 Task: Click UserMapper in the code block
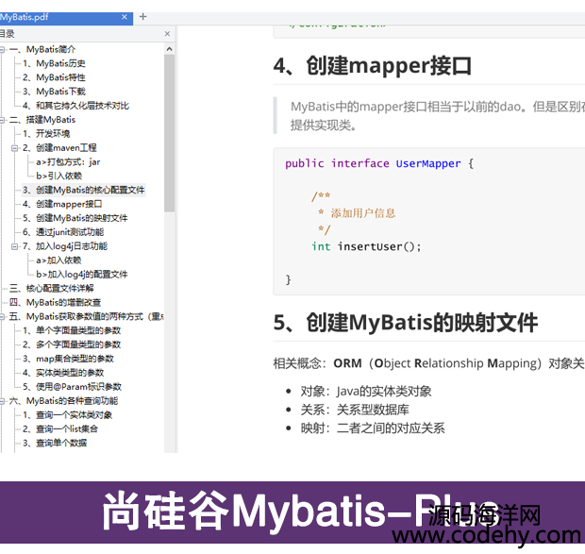point(428,164)
